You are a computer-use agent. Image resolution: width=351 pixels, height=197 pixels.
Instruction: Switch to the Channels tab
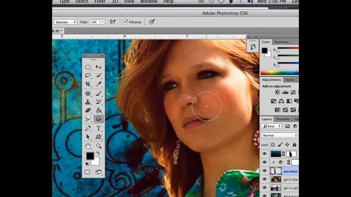(283, 119)
